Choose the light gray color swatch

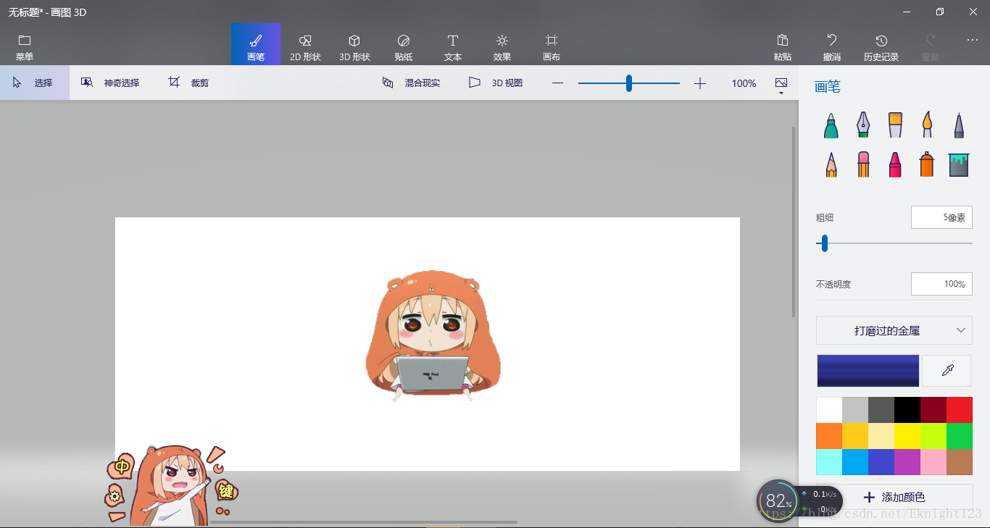(855, 410)
